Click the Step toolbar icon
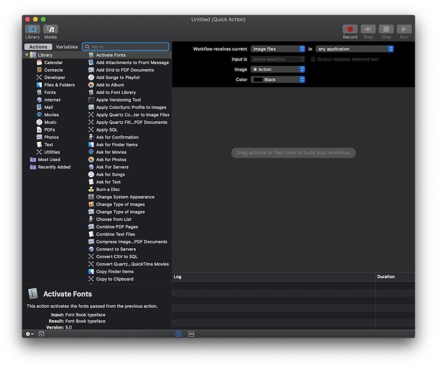 [x=368, y=29]
